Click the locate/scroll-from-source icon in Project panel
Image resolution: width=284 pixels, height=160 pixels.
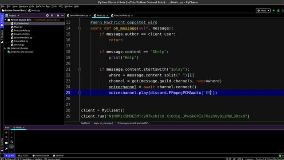[x=47, y=16]
